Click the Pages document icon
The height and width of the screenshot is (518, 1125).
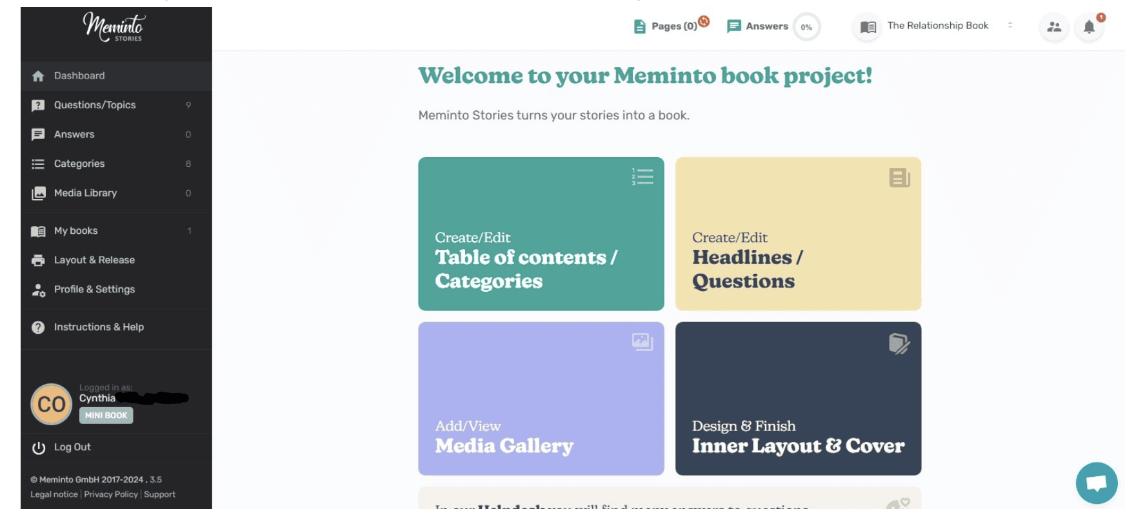(x=639, y=26)
